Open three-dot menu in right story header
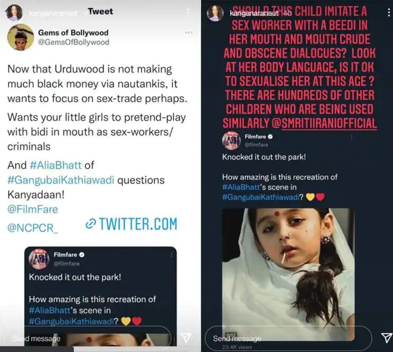Viewport: 393px width, 352px height. 389,12
